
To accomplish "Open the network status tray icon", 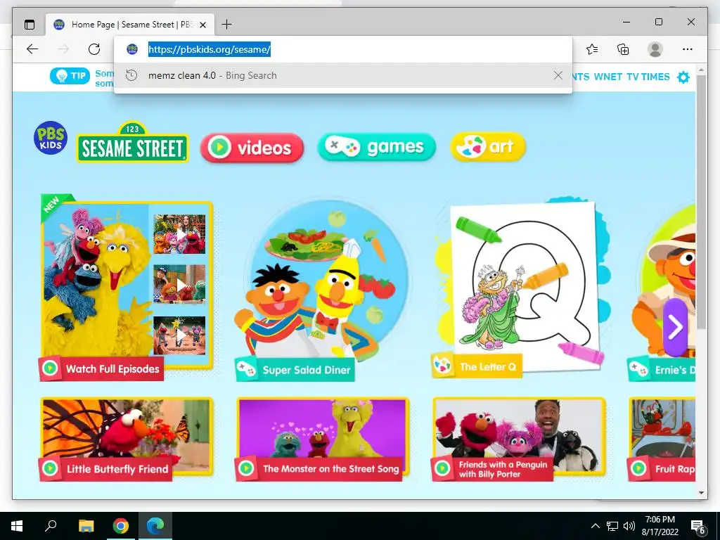I will click(x=612, y=526).
